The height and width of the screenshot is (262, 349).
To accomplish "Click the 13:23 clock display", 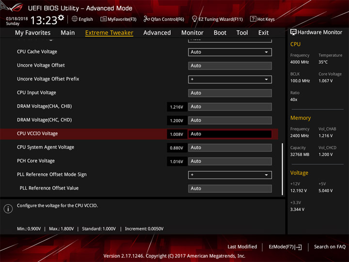I will point(44,20).
